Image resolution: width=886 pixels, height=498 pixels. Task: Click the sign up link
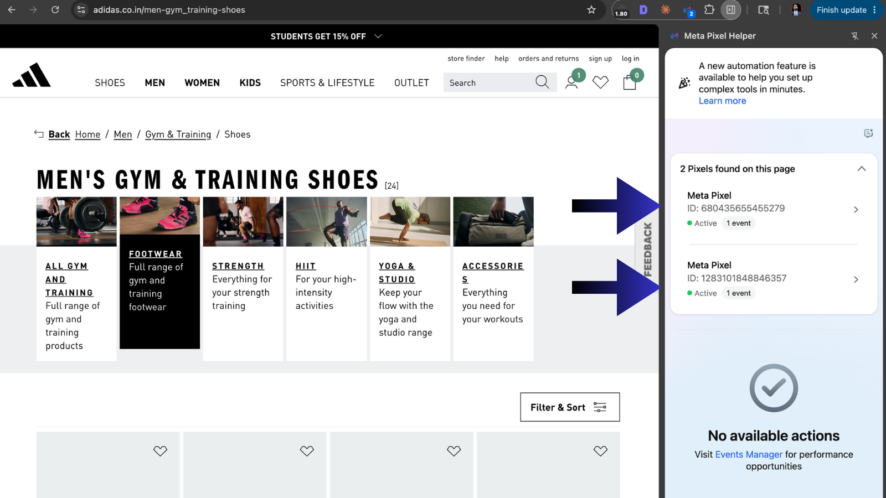point(600,59)
